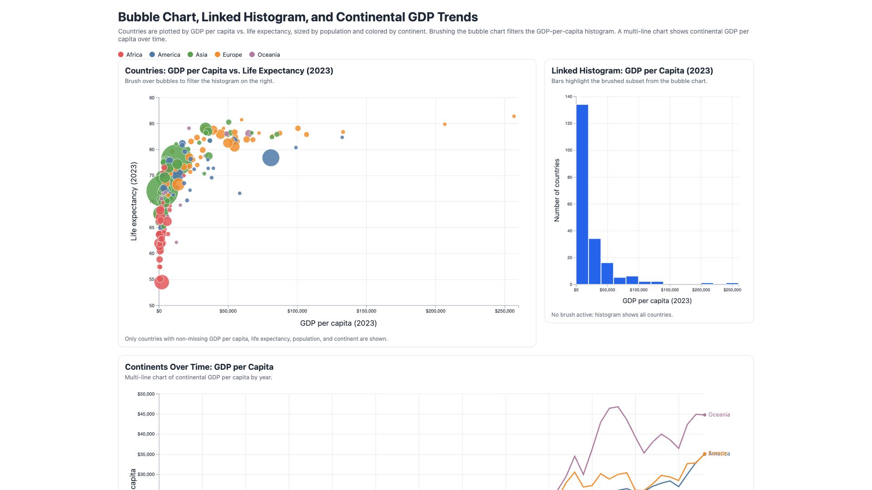Click the far-right orange bubble above $250,000
Viewport: 872px width, 490px height.
coord(514,116)
